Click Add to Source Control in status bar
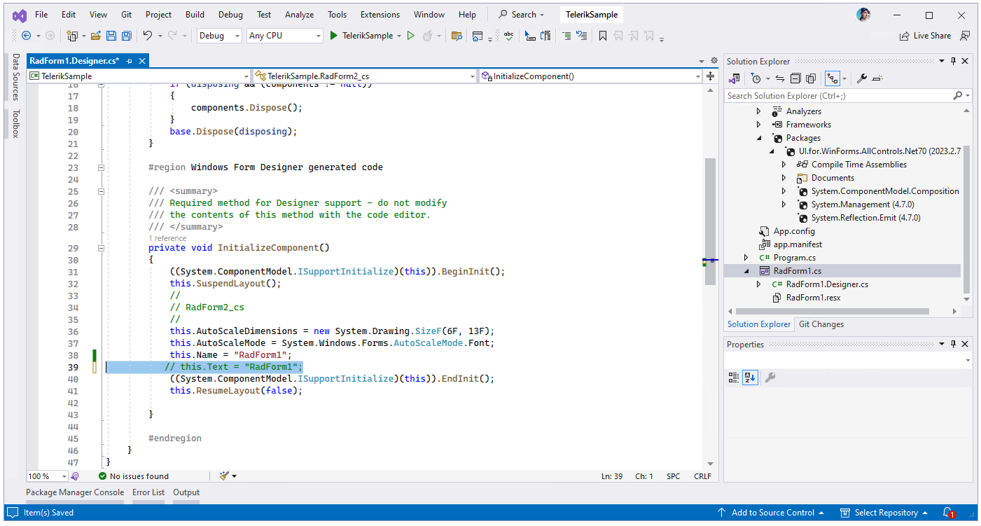Screen dimensions: 981x526 (771, 513)
